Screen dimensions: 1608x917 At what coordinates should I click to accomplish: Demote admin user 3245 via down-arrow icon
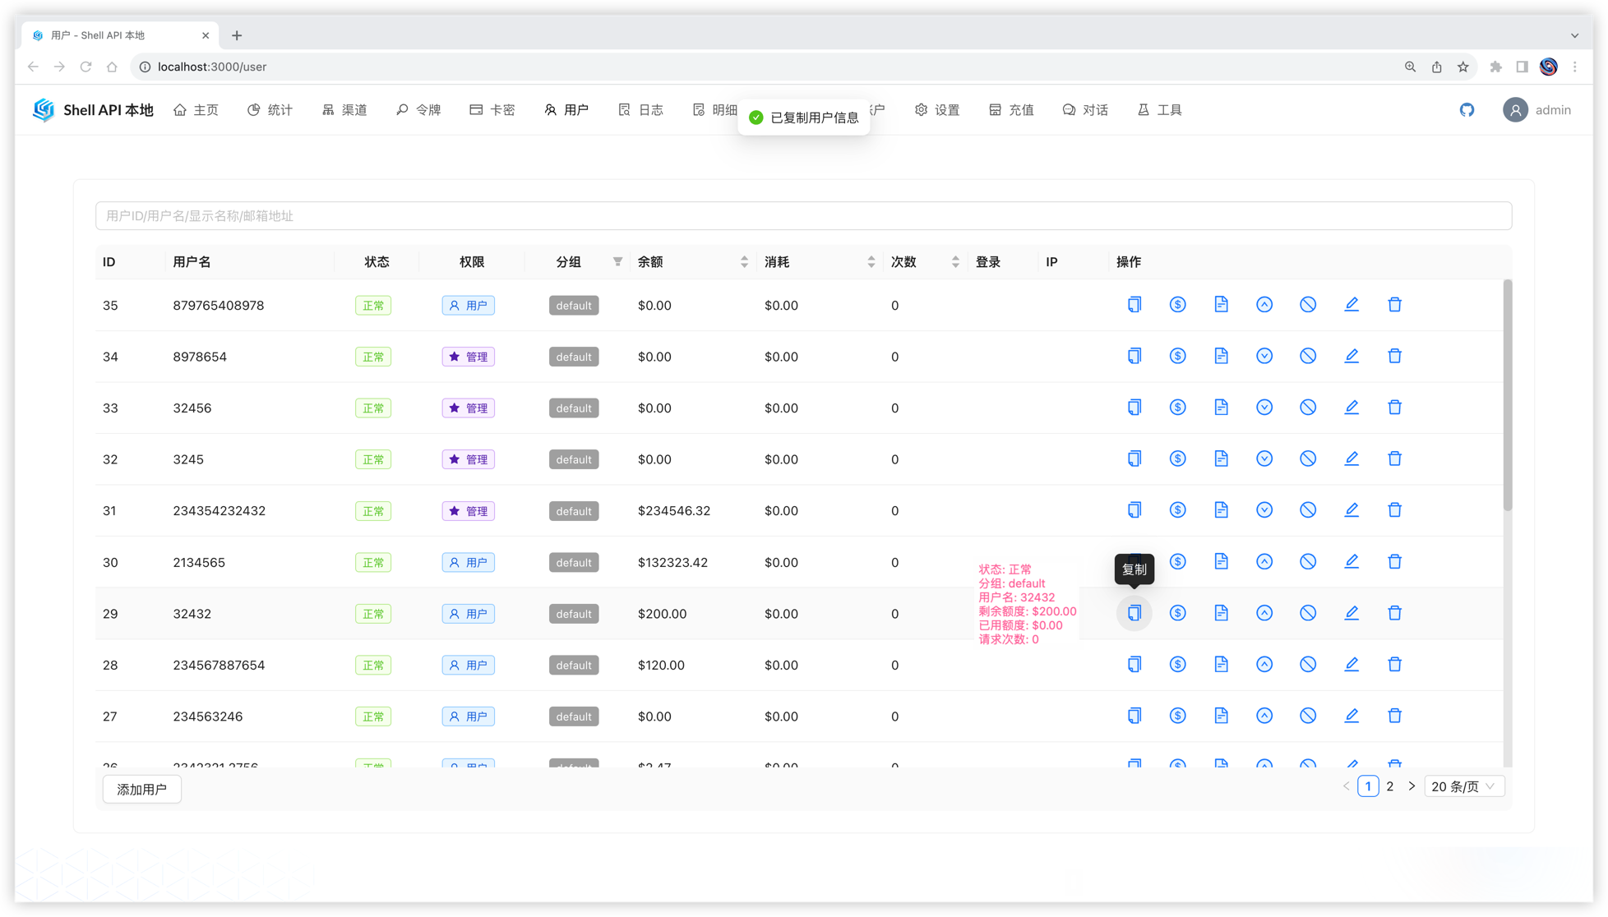[x=1264, y=459]
